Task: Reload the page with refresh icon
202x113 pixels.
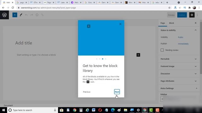Action: tap(13, 8)
